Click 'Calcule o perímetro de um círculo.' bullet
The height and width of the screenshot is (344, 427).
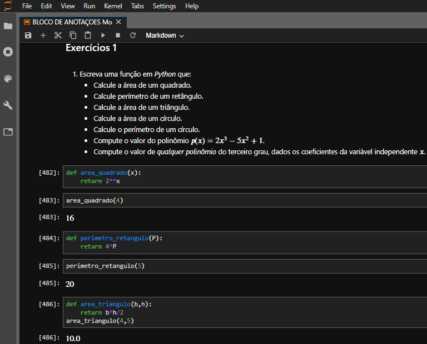[147, 130]
